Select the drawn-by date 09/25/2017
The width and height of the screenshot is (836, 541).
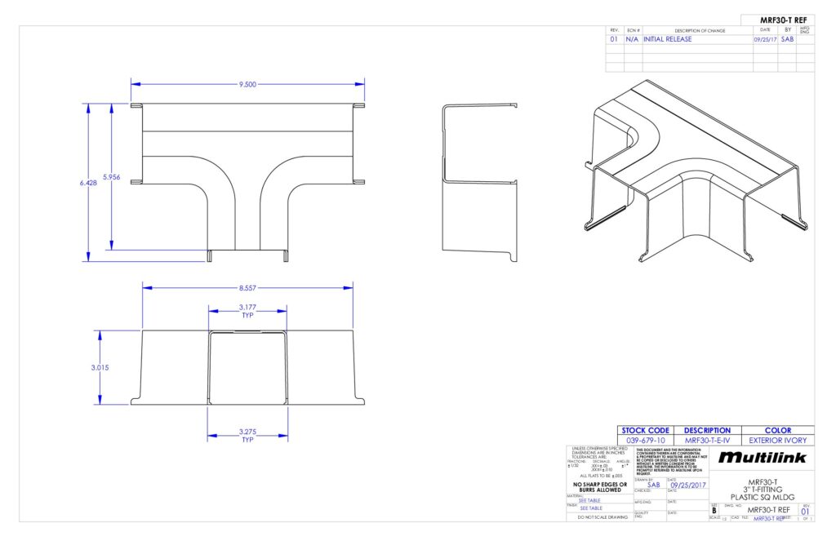(686, 484)
